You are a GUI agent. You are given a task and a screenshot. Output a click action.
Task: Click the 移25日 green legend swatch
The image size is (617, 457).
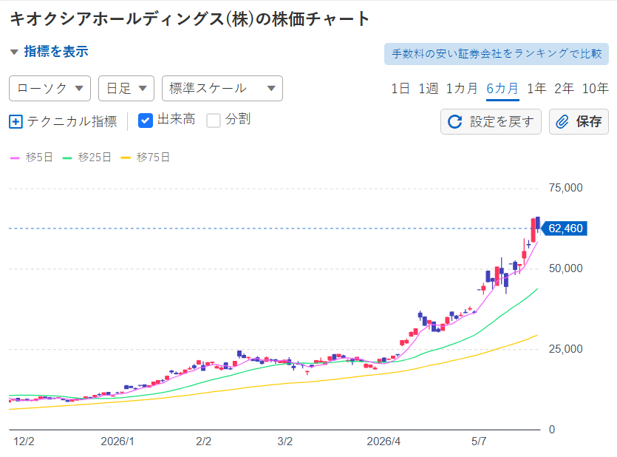tap(67, 158)
